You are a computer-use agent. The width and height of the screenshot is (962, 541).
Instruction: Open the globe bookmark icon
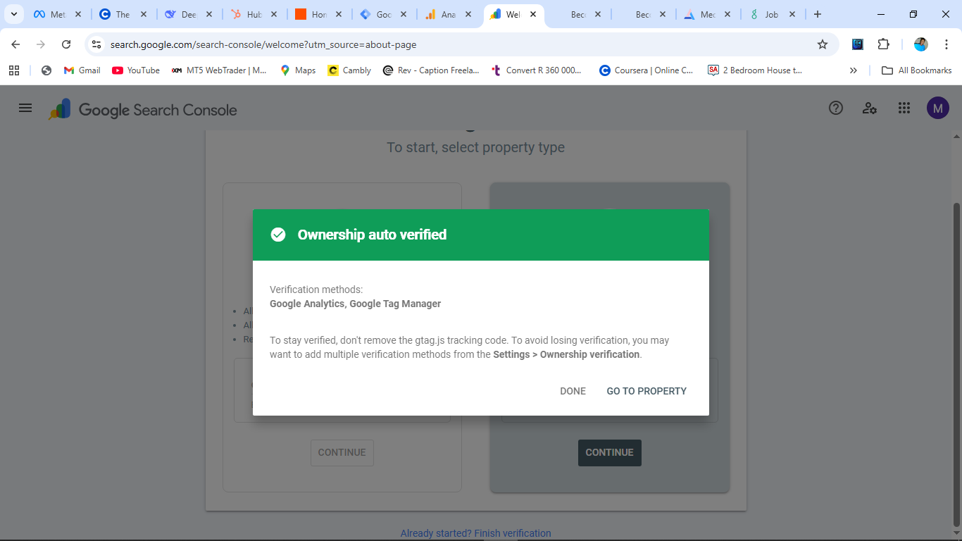tap(46, 70)
